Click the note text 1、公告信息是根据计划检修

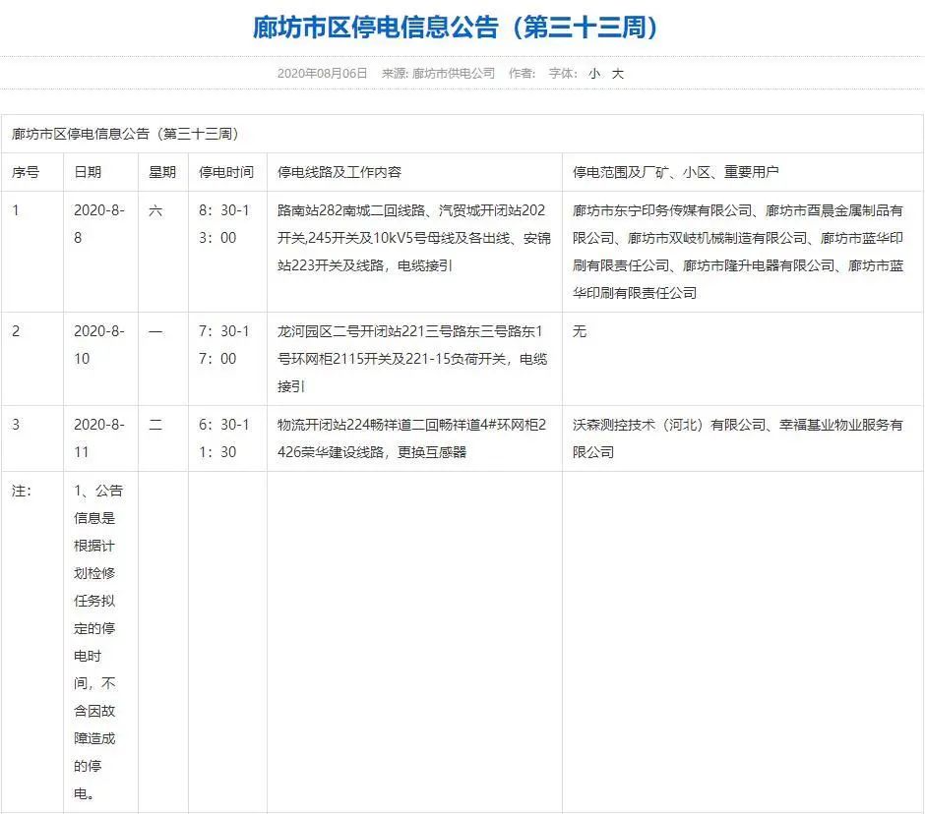click(x=101, y=643)
